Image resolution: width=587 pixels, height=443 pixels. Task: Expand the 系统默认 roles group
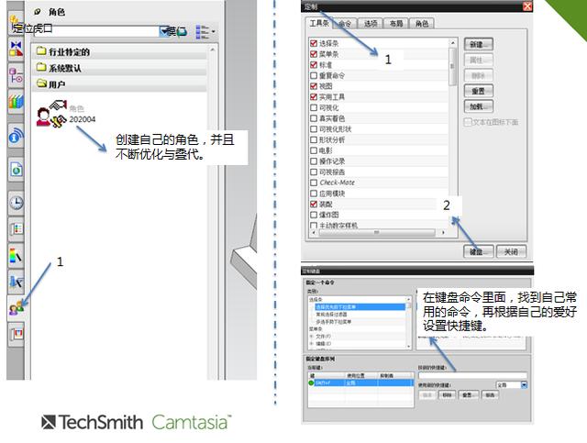click(121, 68)
